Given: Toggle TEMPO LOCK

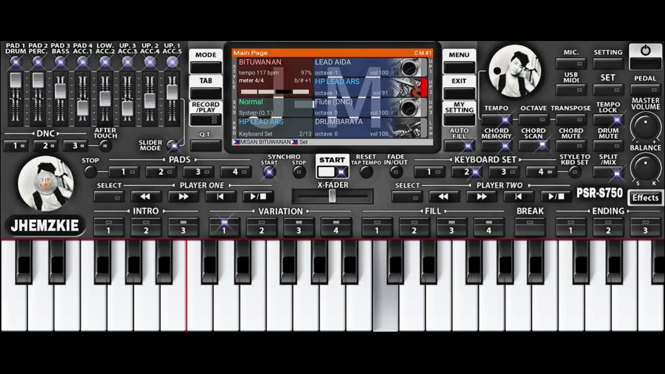Looking at the screenshot, I should (608, 120).
